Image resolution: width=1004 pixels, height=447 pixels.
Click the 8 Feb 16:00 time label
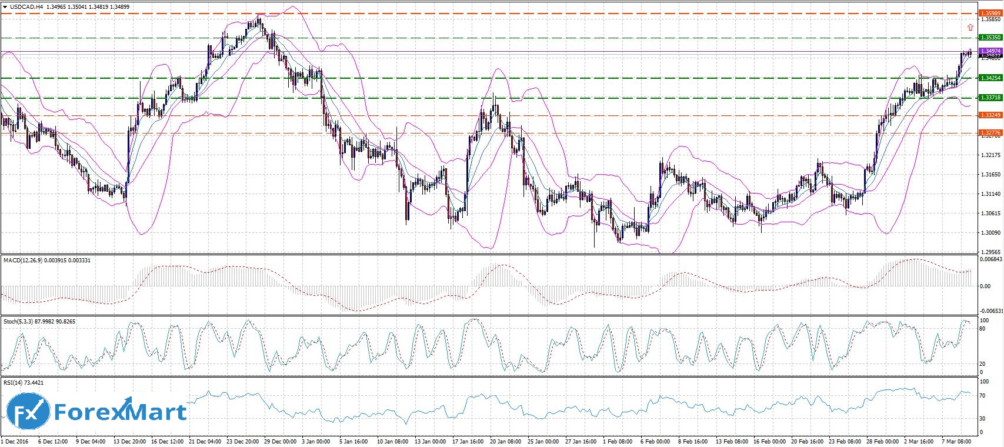[x=693, y=441]
